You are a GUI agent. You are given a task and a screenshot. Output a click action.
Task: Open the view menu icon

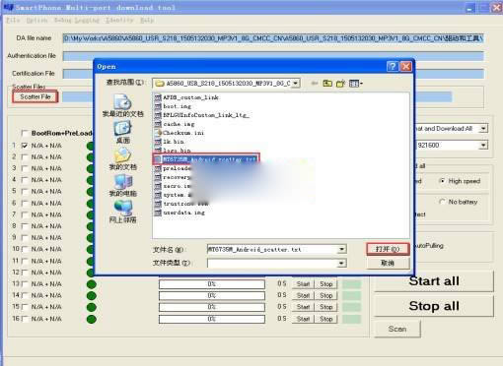(x=356, y=84)
